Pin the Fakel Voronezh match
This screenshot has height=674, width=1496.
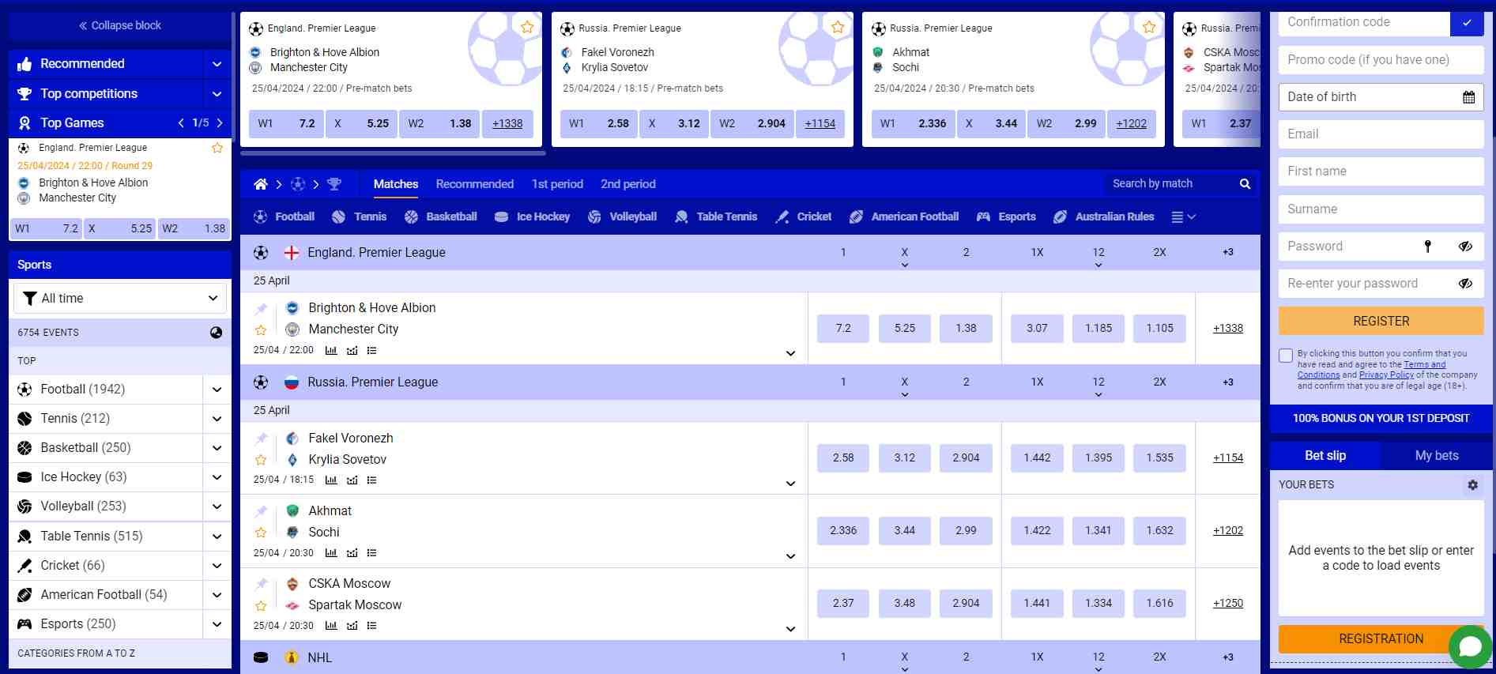[261, 439]
